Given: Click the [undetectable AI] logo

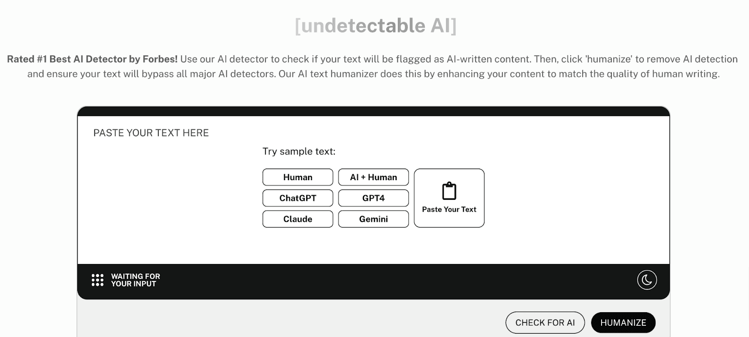Looking at the screenshot, I should click(374, 26).
